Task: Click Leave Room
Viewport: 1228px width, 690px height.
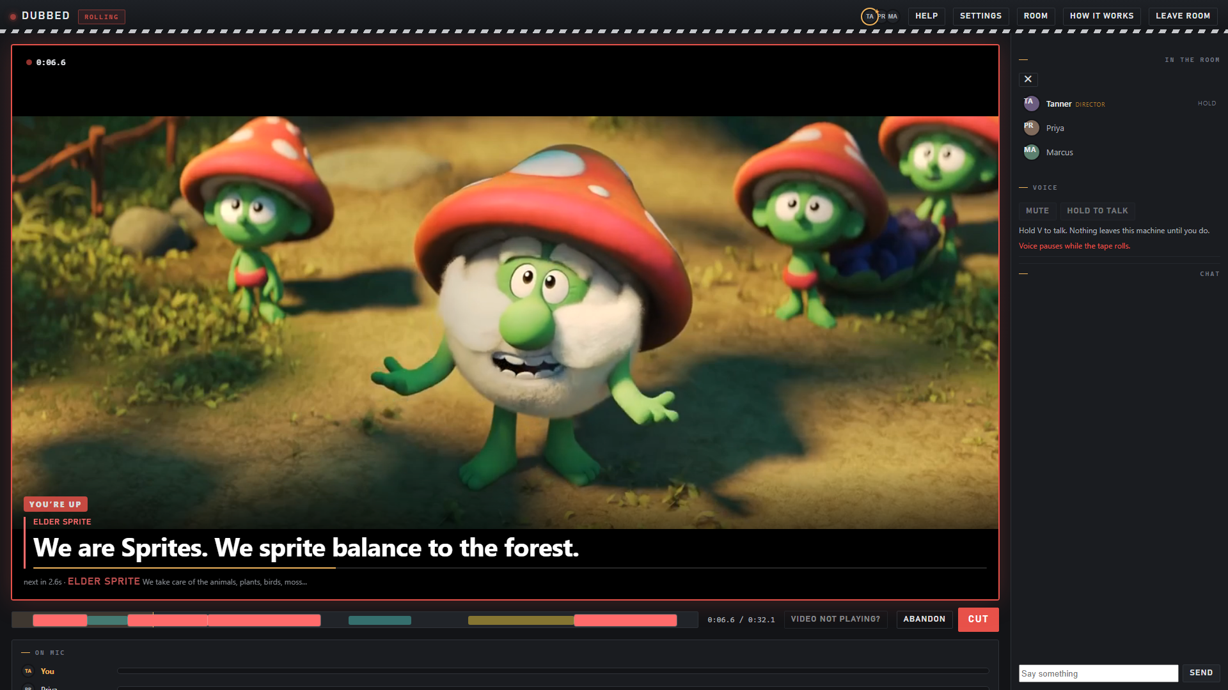Action: [1183, 16]
